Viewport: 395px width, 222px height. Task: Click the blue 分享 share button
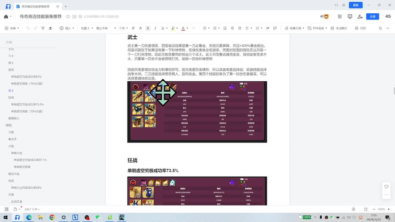pos(372,16)
